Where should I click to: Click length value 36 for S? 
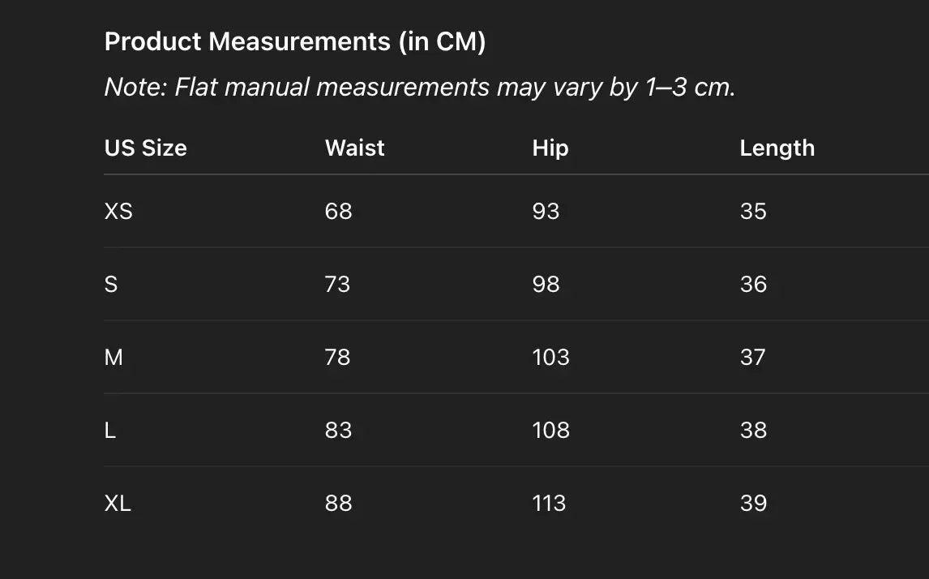pyautogui.click(x=753, y=285)
